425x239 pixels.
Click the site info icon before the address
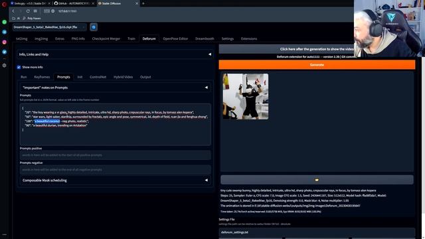click(x=53, y=11)
